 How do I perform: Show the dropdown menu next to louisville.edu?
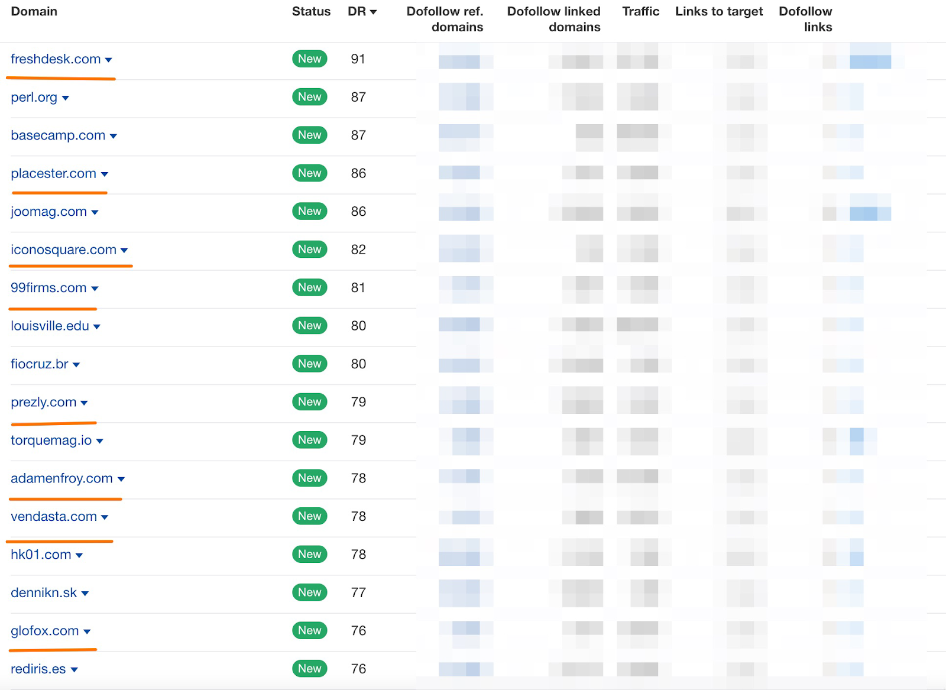point(97,327)
